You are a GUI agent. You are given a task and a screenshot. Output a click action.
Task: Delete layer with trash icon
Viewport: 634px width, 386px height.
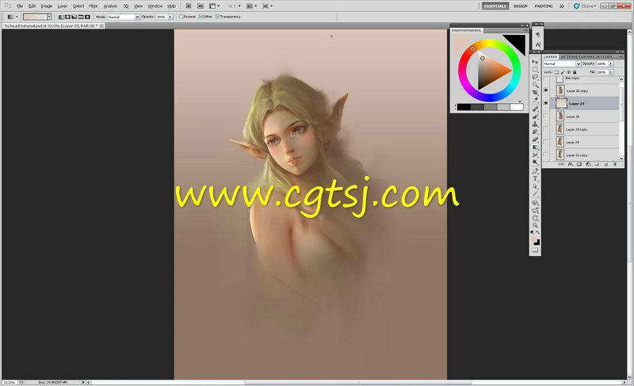(x=616, y=165)
